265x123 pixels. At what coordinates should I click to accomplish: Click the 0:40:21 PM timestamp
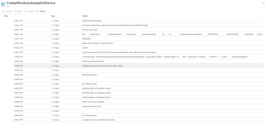pos(18,120)
